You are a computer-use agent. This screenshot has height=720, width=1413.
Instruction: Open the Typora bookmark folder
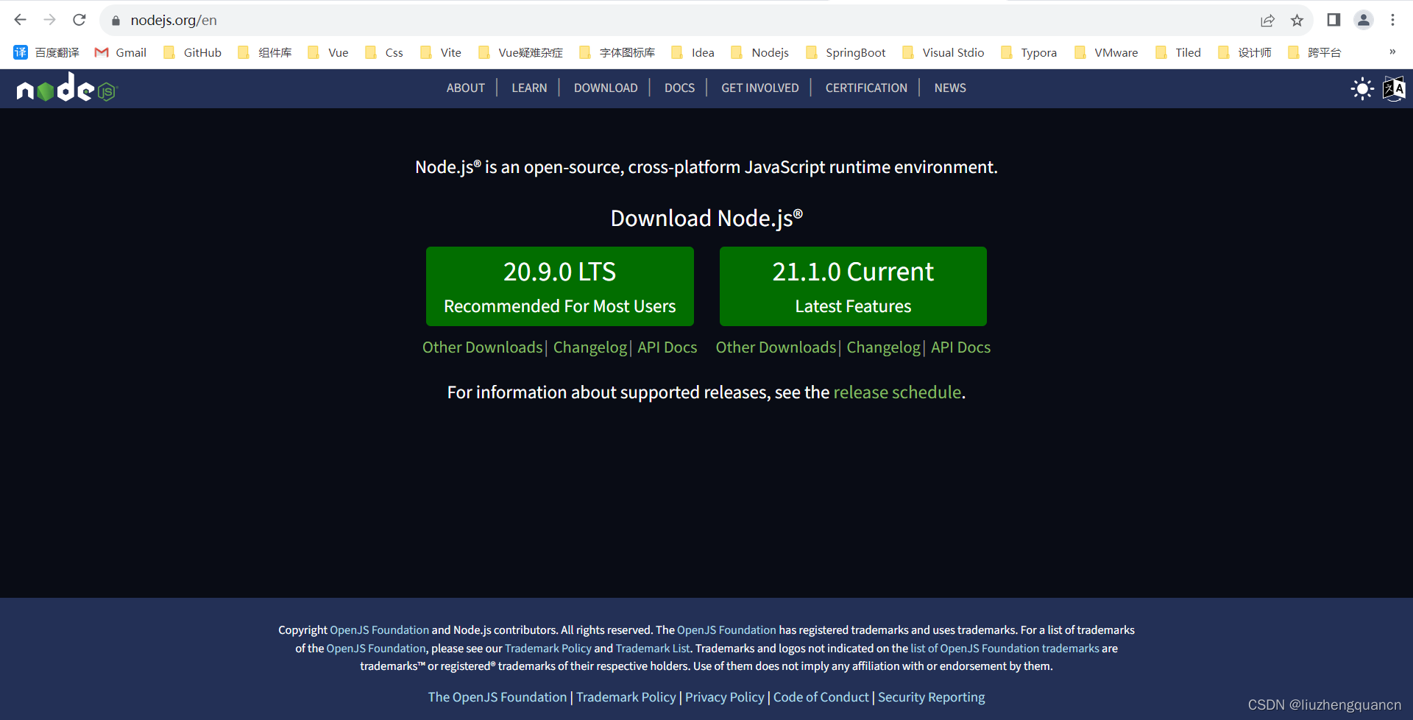1029,52
